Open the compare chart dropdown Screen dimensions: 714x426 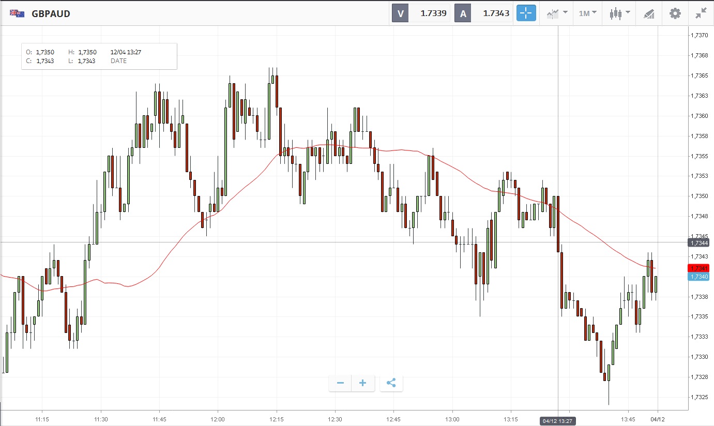tap(556, 13)
